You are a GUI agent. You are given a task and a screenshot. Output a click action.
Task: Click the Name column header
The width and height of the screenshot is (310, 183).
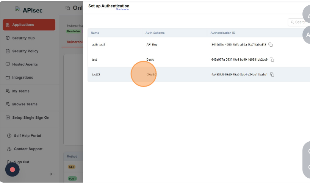(95, 33)
